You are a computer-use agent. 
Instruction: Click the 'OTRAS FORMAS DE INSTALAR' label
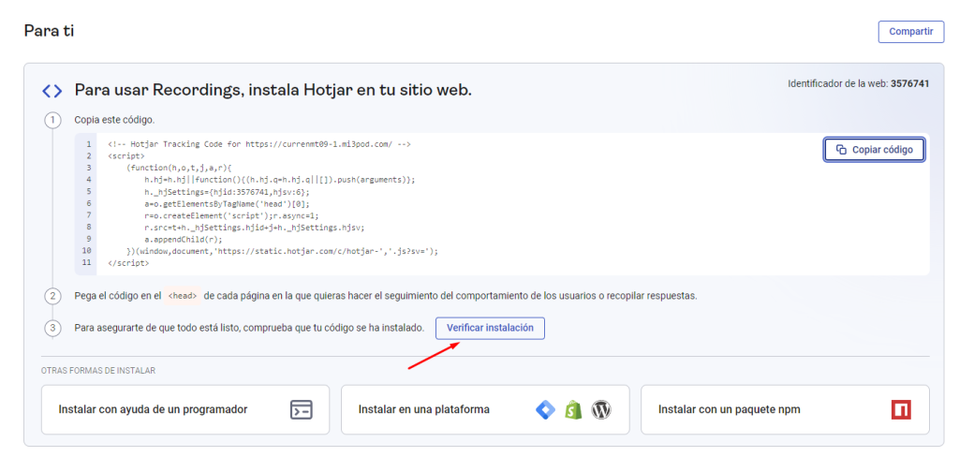(x=97, y=371)
